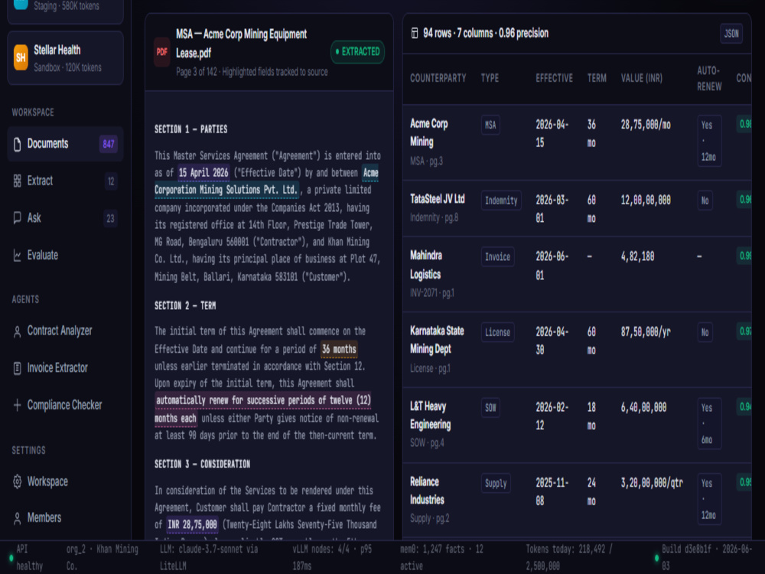The image size is (765, 574).
Task: Click highlighted INR 28,75,000 amount
Action: coord(192,525)
